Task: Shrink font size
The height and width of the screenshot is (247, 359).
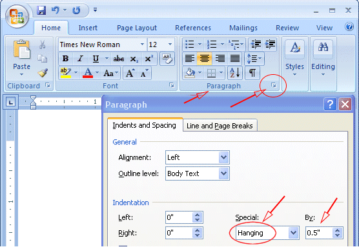Action: coord(144,73)
